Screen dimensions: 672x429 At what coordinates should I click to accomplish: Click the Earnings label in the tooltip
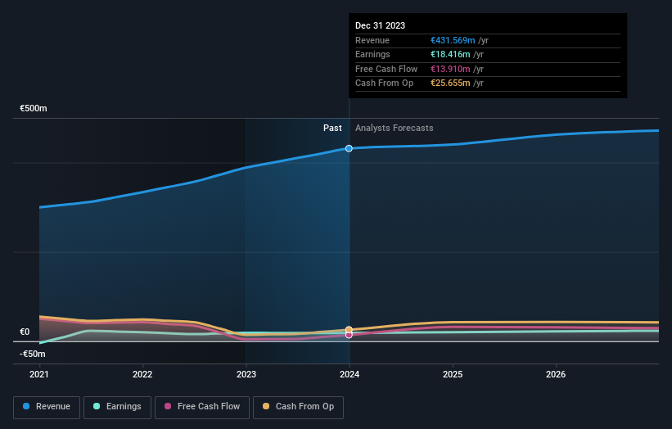coord(372,54)
